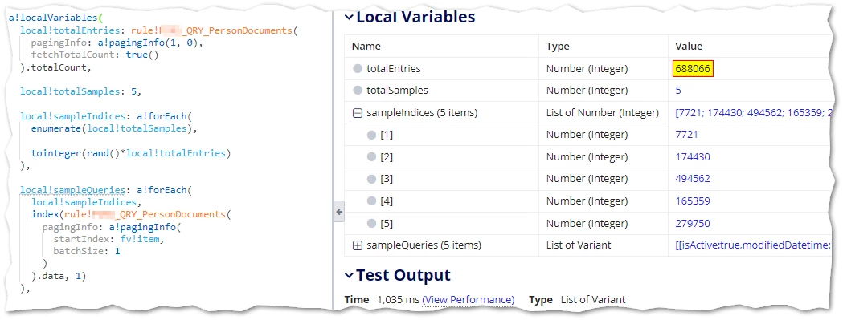The image size is (843, 320).
Task: Click the gray circle beside index [5]
Action: (x=371, y=223)
